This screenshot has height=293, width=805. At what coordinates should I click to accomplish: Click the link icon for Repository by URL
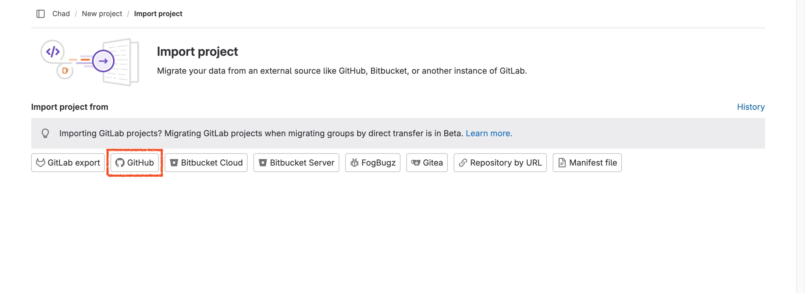point(463,163)
